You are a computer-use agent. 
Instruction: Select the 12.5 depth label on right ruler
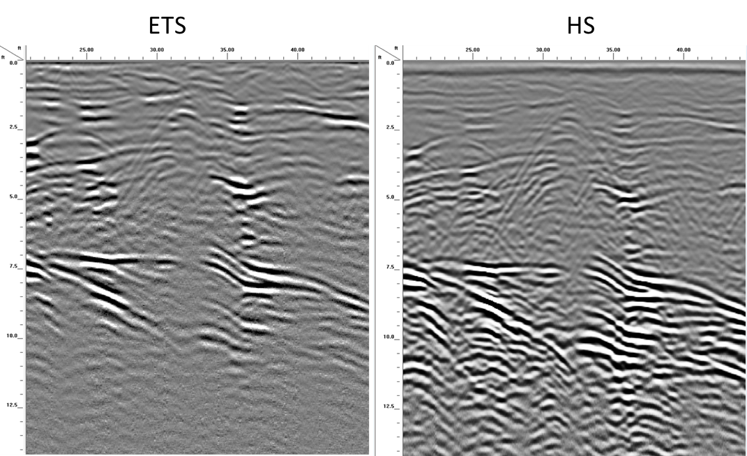(x=391, y=406)
